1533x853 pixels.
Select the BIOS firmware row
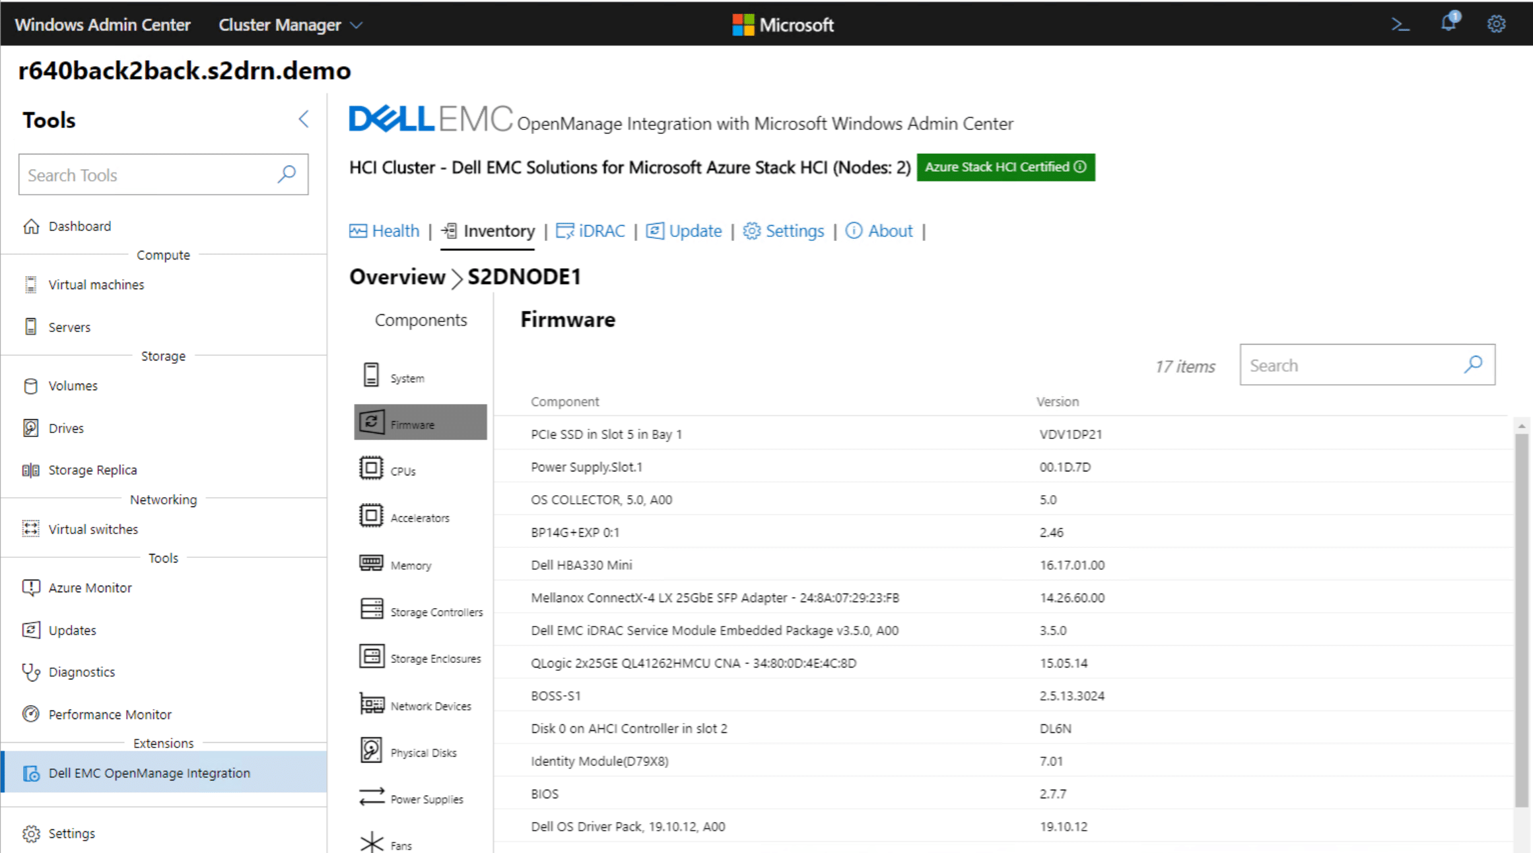[x=1004, y=794]
